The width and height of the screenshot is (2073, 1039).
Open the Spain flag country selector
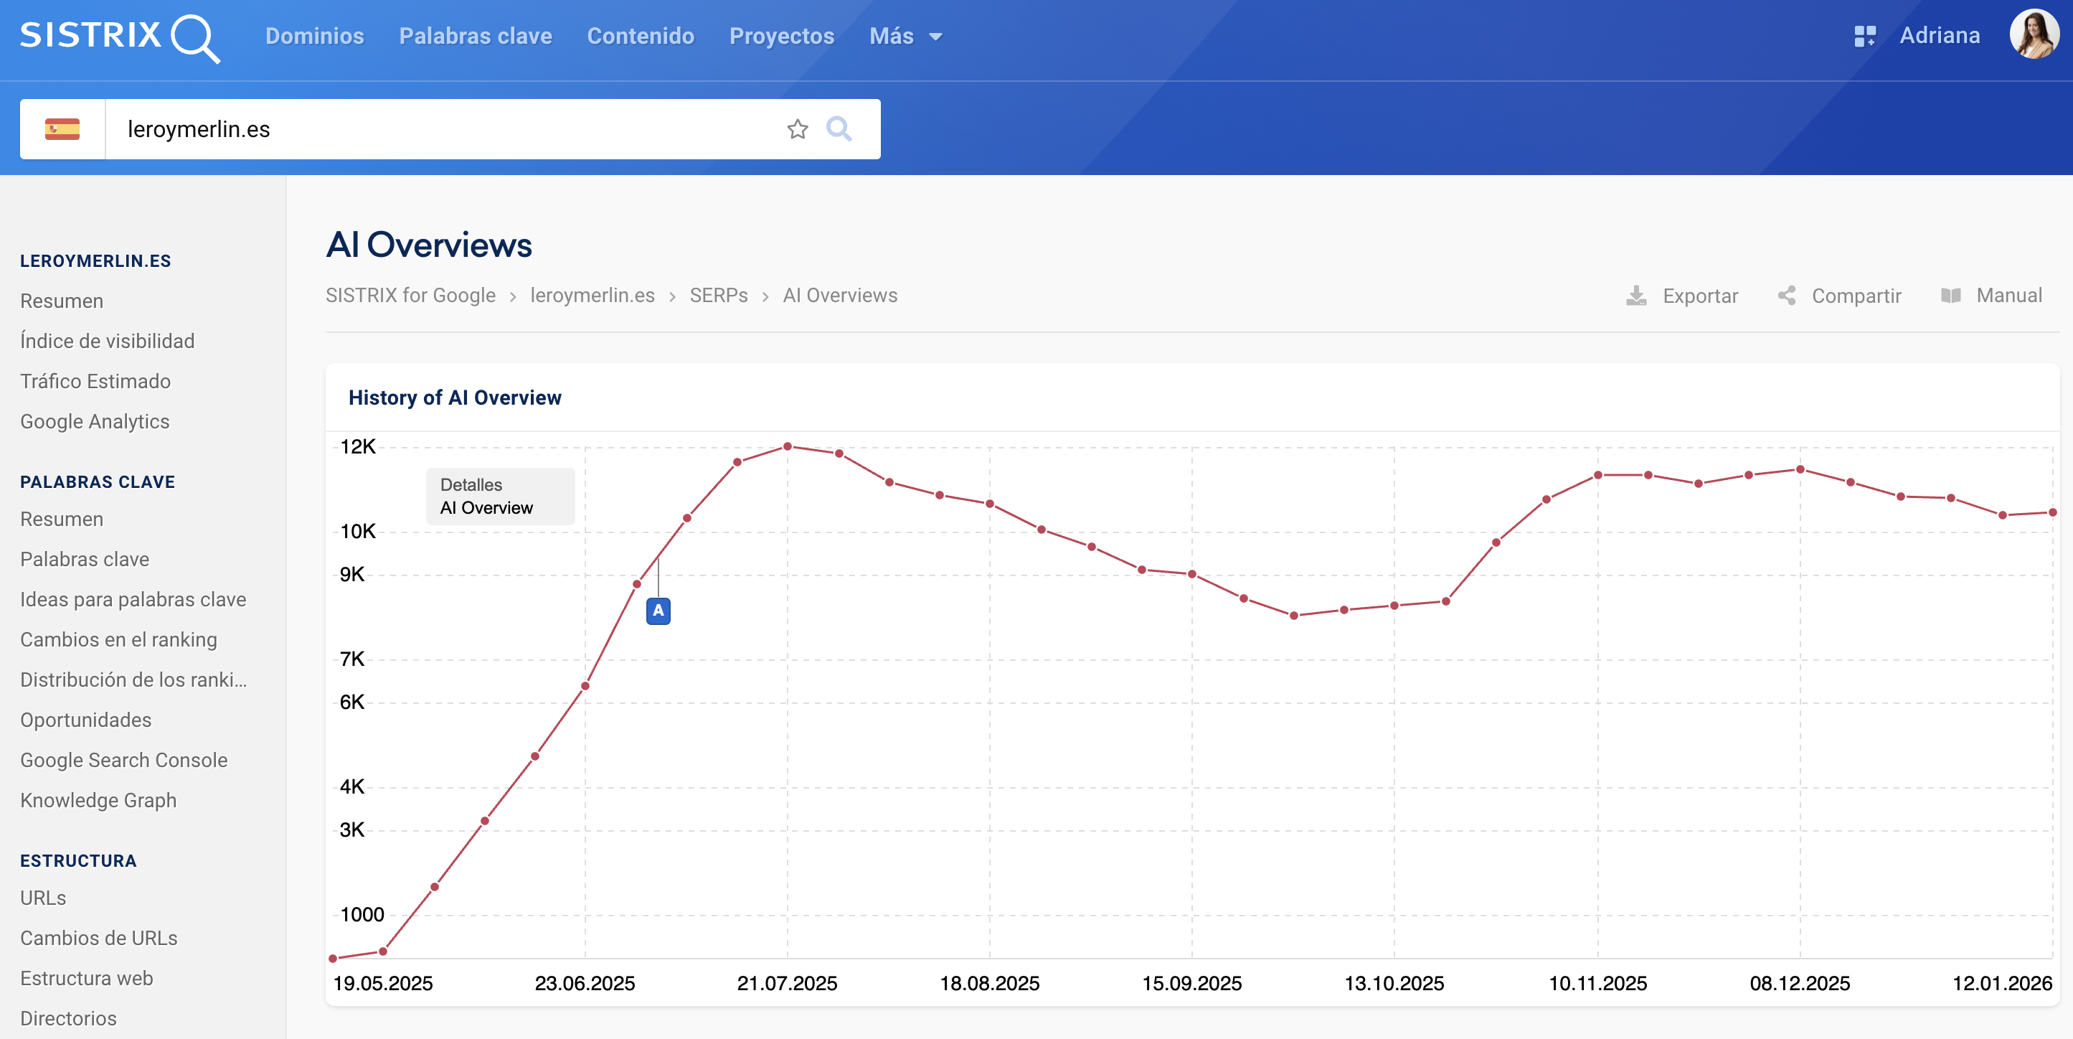point(63,128)
